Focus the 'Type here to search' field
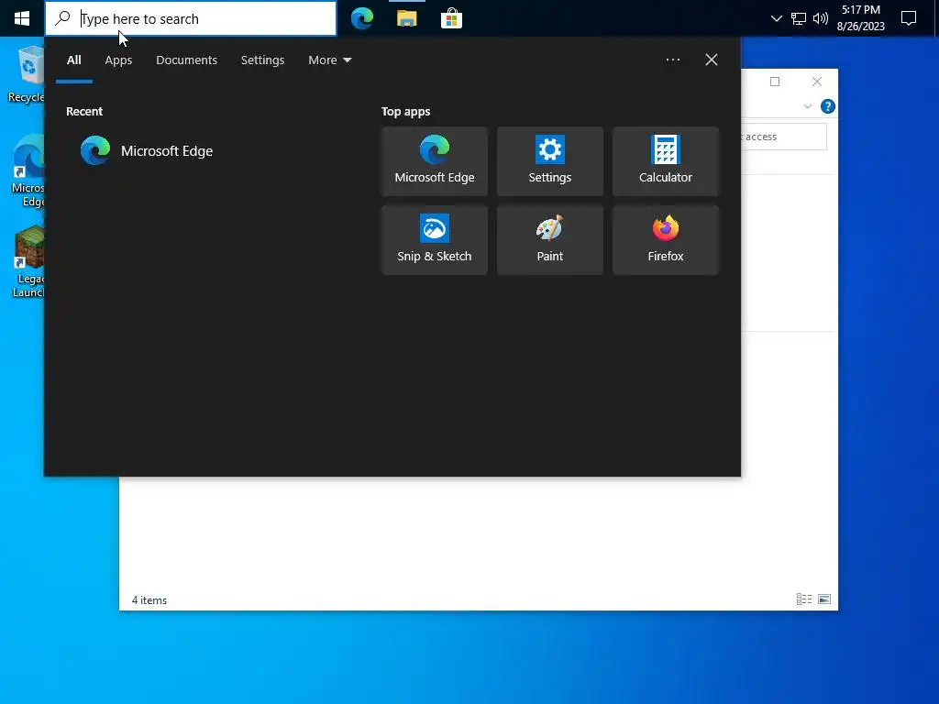 coord(191,18)
